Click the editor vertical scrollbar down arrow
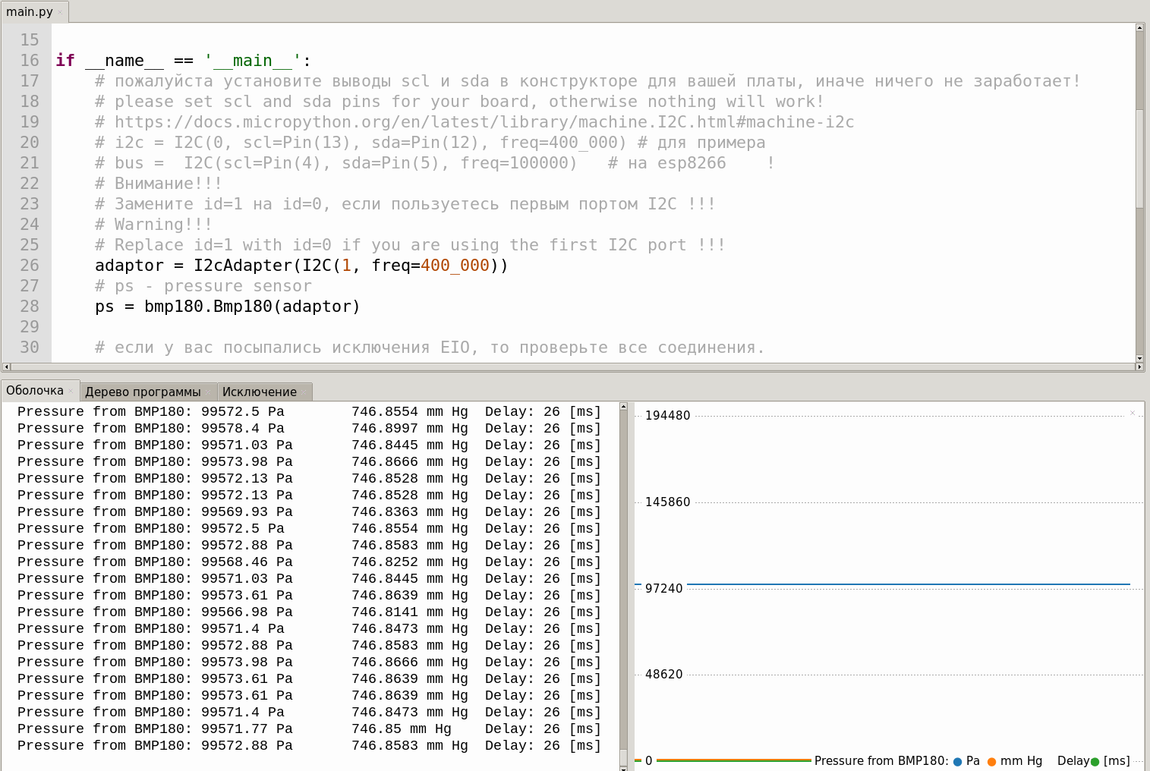1150x771 pixels. 1139,358
